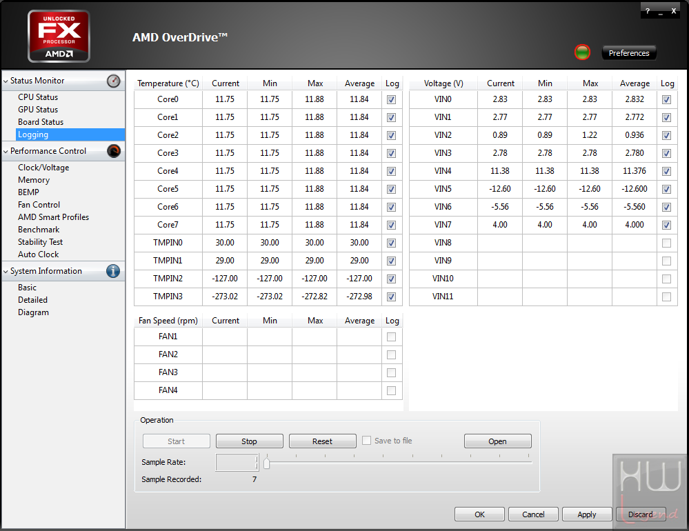
Task: Select the TMPIN2 temperature row label
Action: tap(168, 279)
